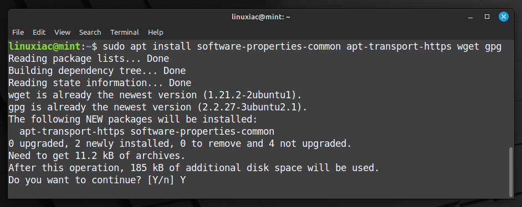Open the Help menu
The width and height of the screenshot is (522, 207).
tap(156, 32)
